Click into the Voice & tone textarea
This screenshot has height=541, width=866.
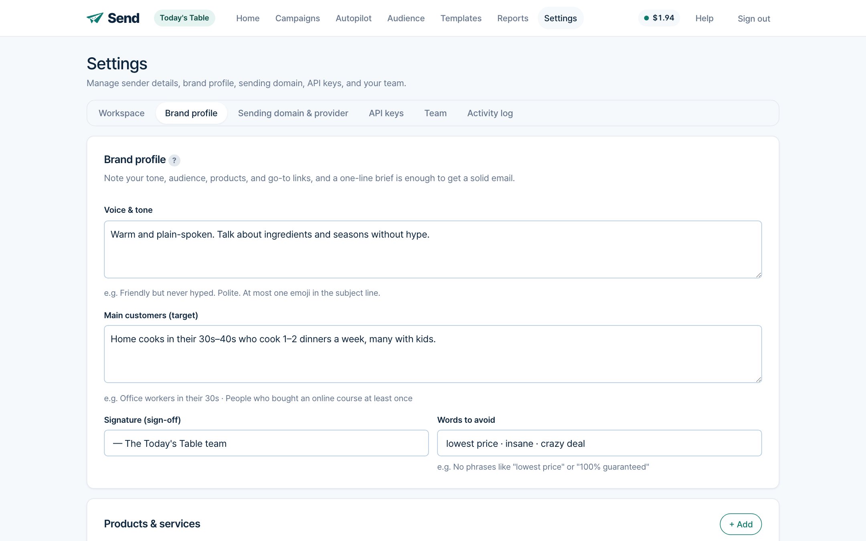tap(433, 249)
